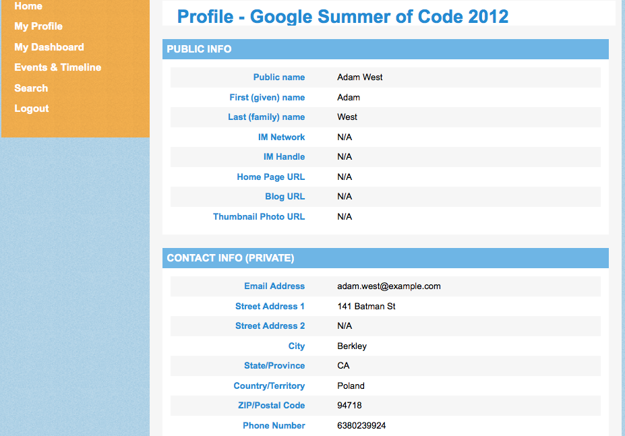Click the N/A value for Home Page URL
Image resolution: width=625 pixels, height=436 pixels.
pyautogui.click(x=345, y=177)
